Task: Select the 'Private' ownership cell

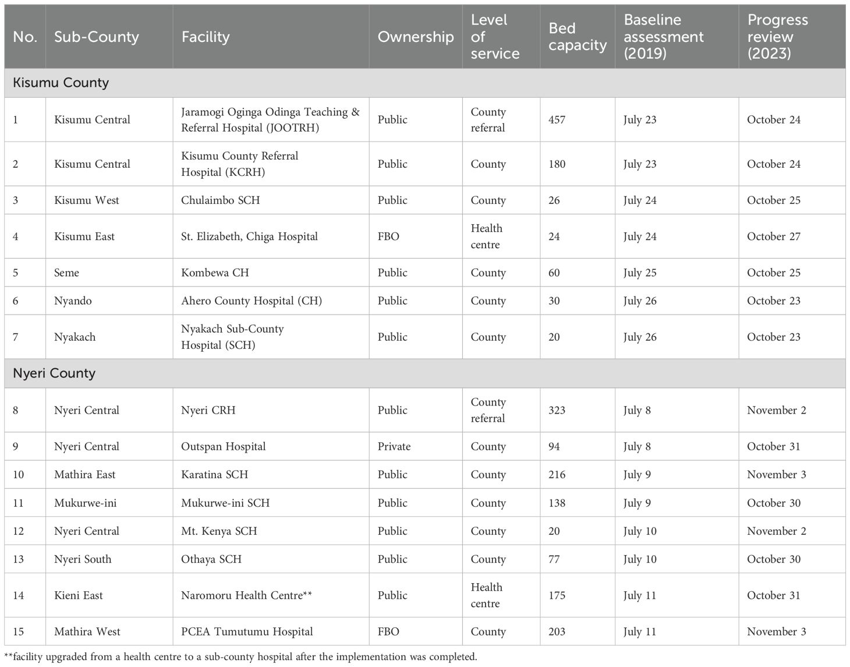Action: coord(394,447)
